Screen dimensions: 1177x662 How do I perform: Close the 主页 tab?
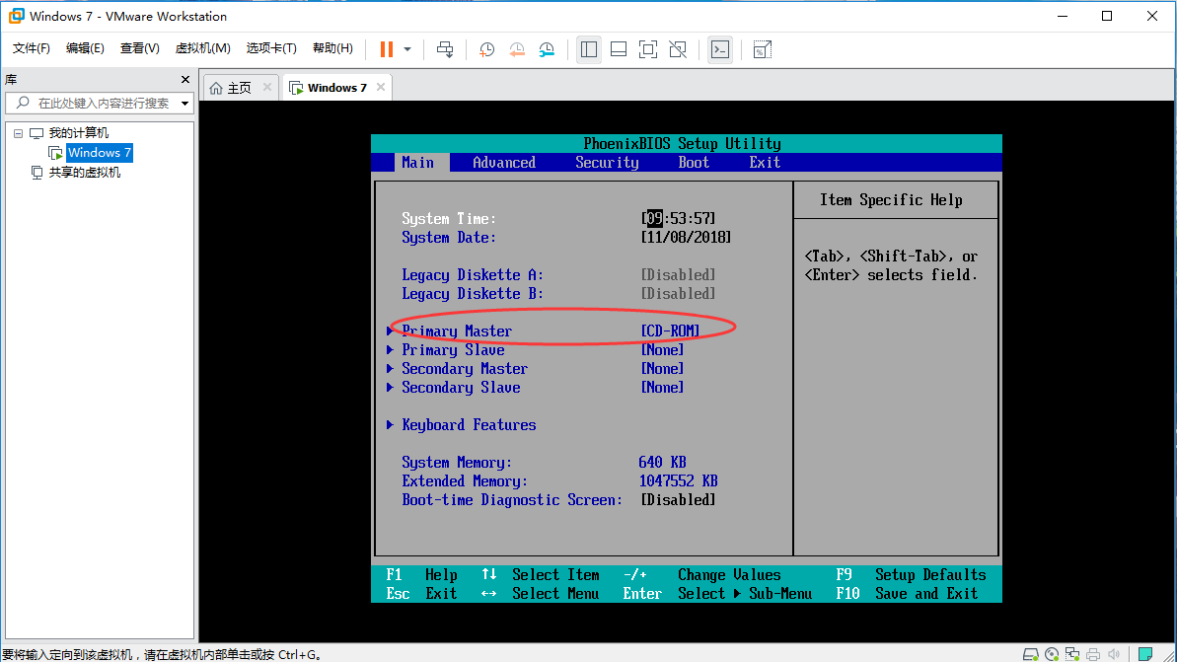(x=267, y=87)
